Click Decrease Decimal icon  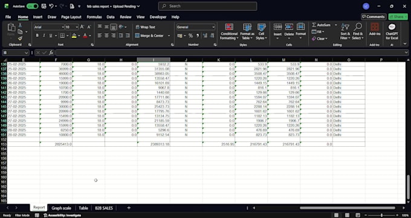point(212,36)
